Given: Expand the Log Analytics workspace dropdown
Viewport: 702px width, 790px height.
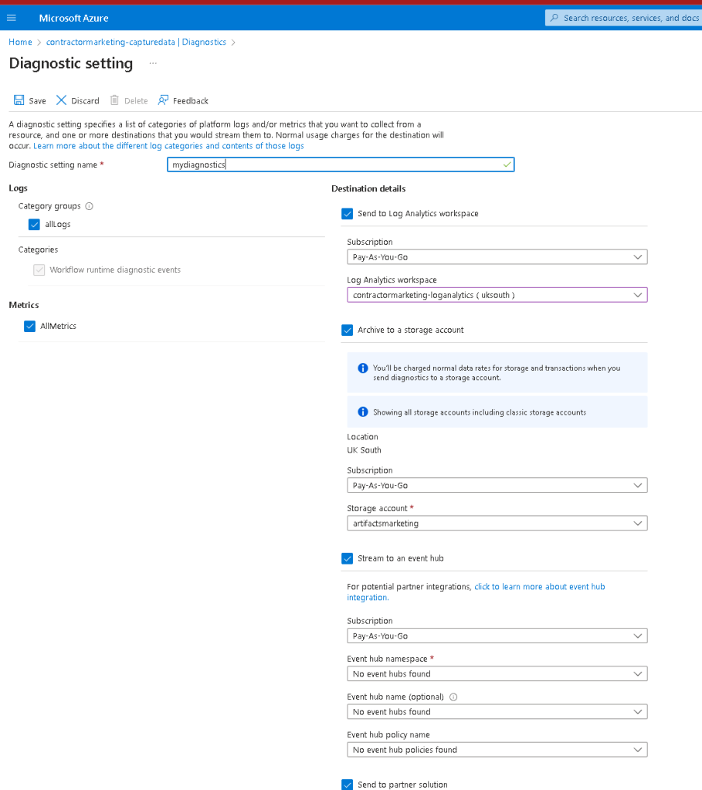Looking at the screenshot, I should pos(497,295).
